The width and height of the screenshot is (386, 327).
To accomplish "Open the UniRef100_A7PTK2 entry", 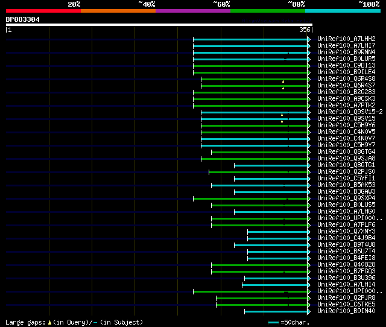I will pyautogui.click(x=346, y=106).
